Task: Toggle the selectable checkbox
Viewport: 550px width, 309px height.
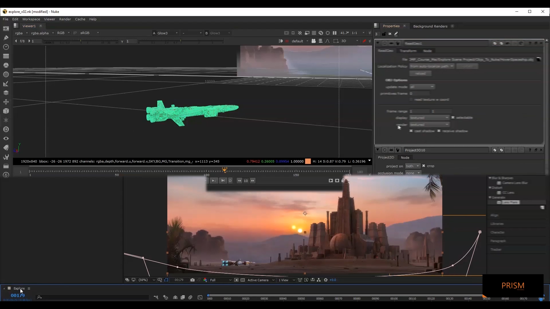Action: point(453,118)
